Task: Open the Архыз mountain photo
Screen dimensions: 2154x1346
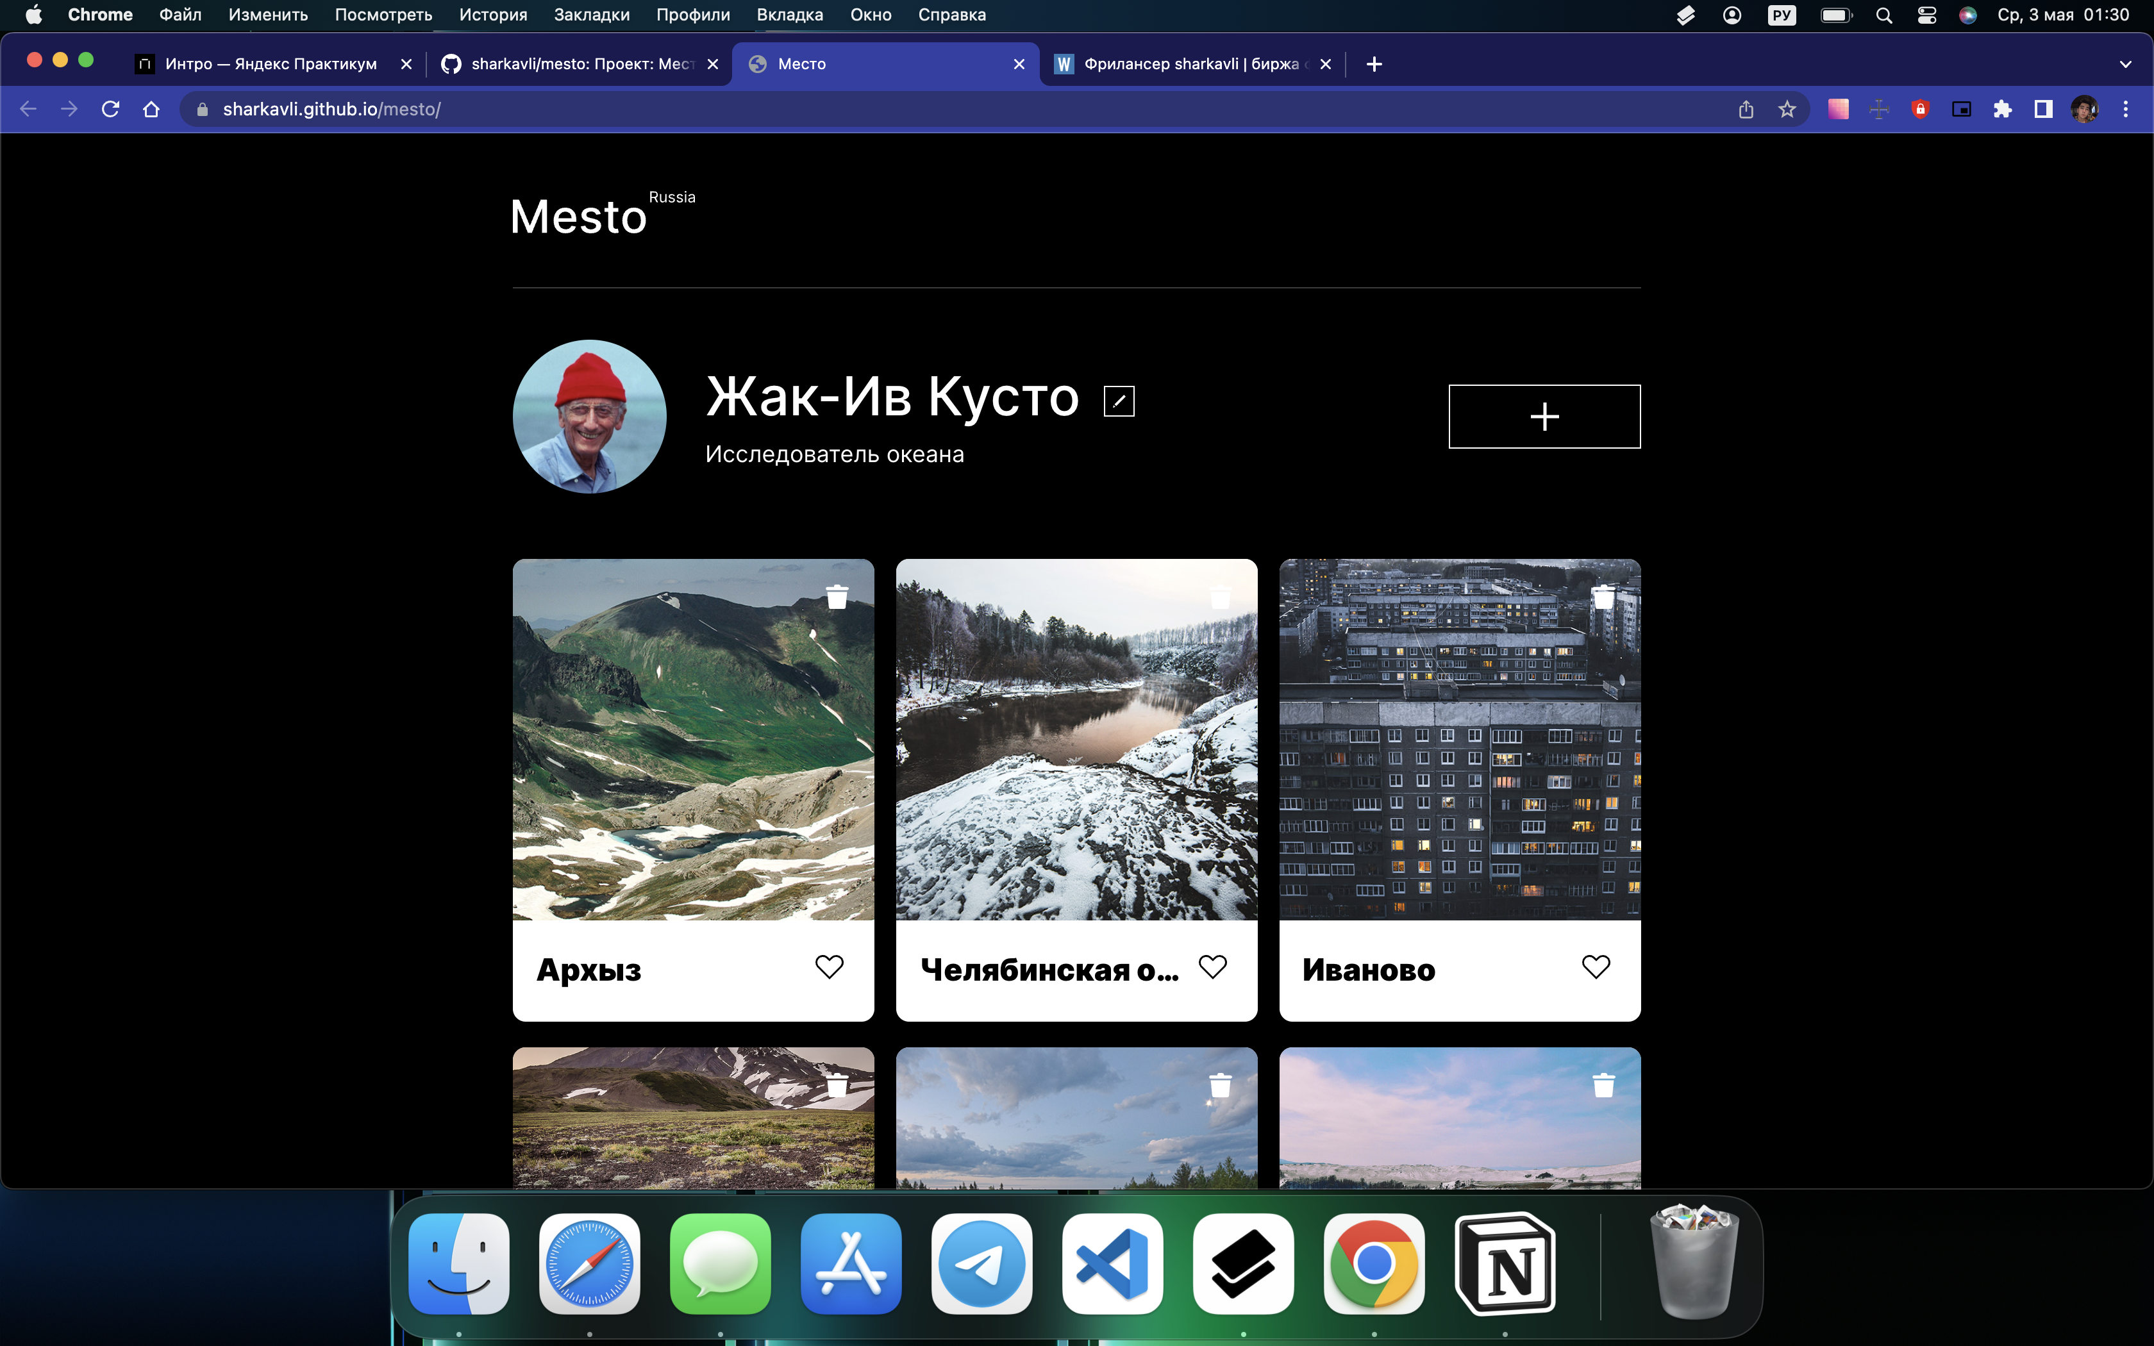Action: coord(694,740)
